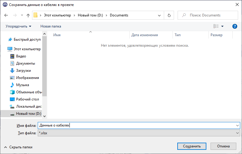Open view options dropdown arrow
Image resolution: width=242 pixels, height=154 pixels.
tap(223, 26)
